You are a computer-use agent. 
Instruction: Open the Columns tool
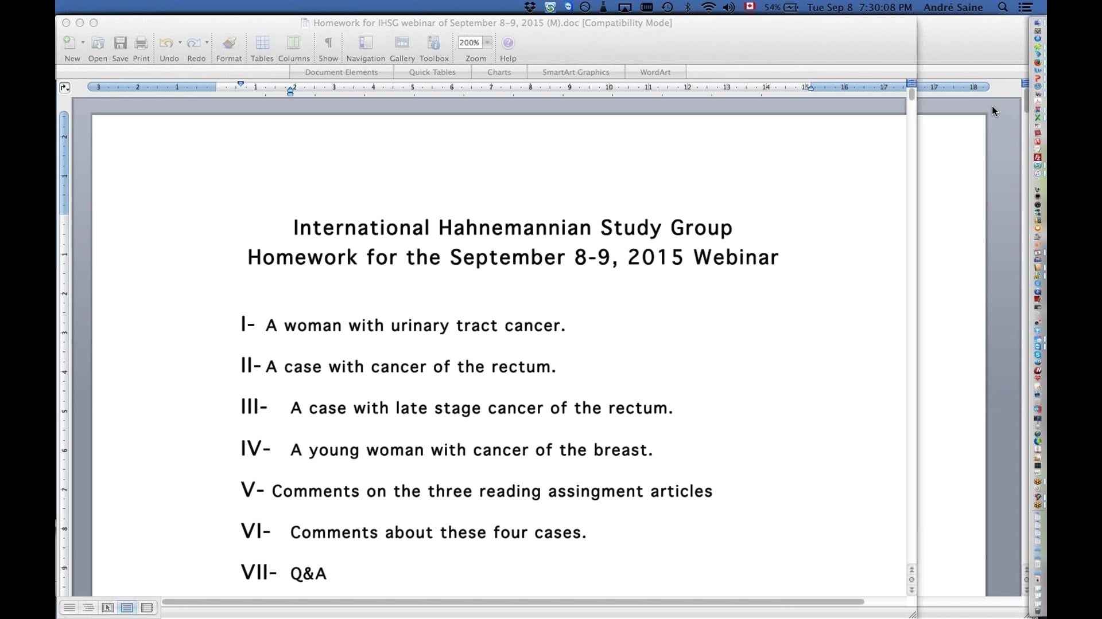click(x=293, y=42)
